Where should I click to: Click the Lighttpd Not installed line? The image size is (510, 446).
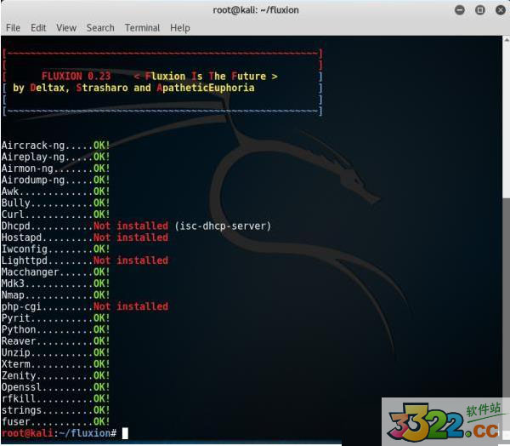click(x=84, y=260)
